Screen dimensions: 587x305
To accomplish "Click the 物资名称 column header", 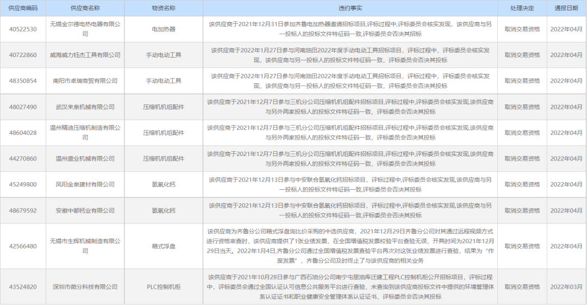I will click(x=164, y=8).
